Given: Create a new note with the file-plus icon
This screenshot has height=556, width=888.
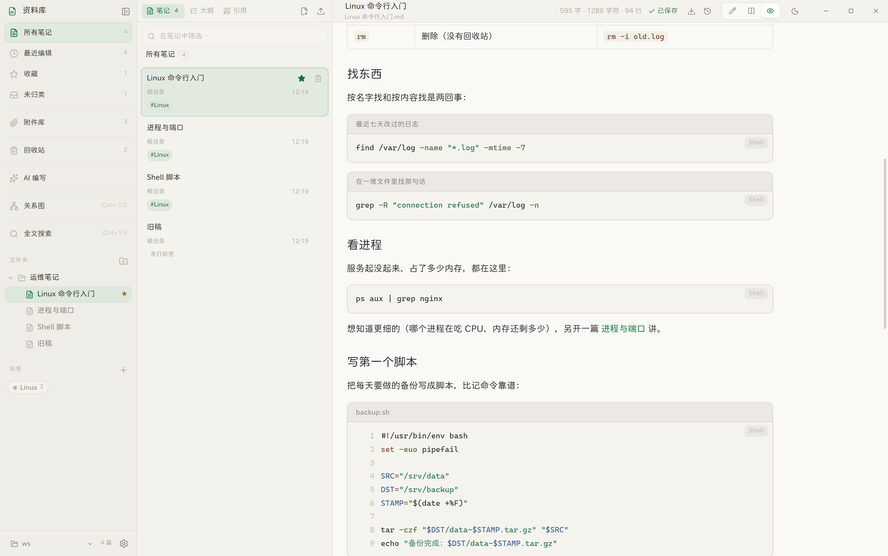Looking at the screenshot, I should tap(304, 12).
